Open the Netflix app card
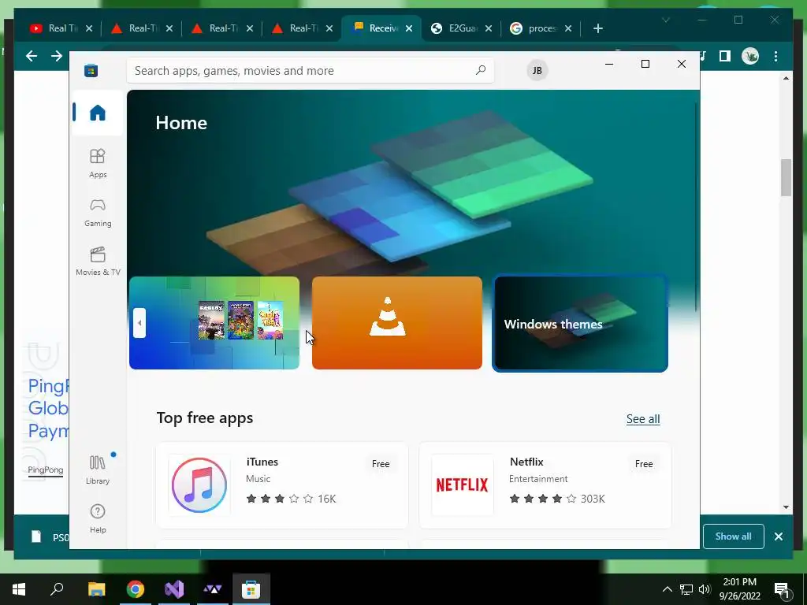This screenshot has width=807, height=605. (x=545, y=485)
